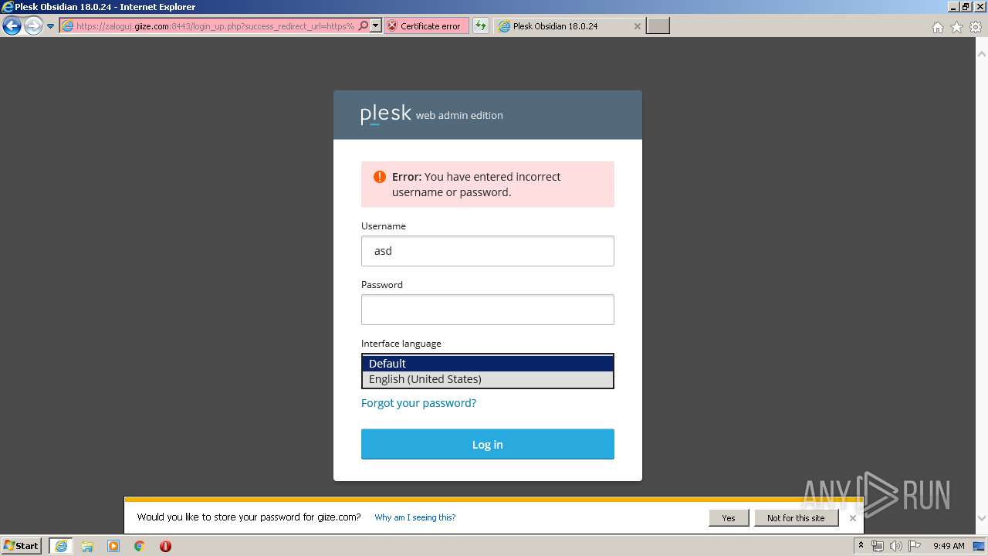
Task: Launch Chrome from the taskbar
Action: click(140, 546)
